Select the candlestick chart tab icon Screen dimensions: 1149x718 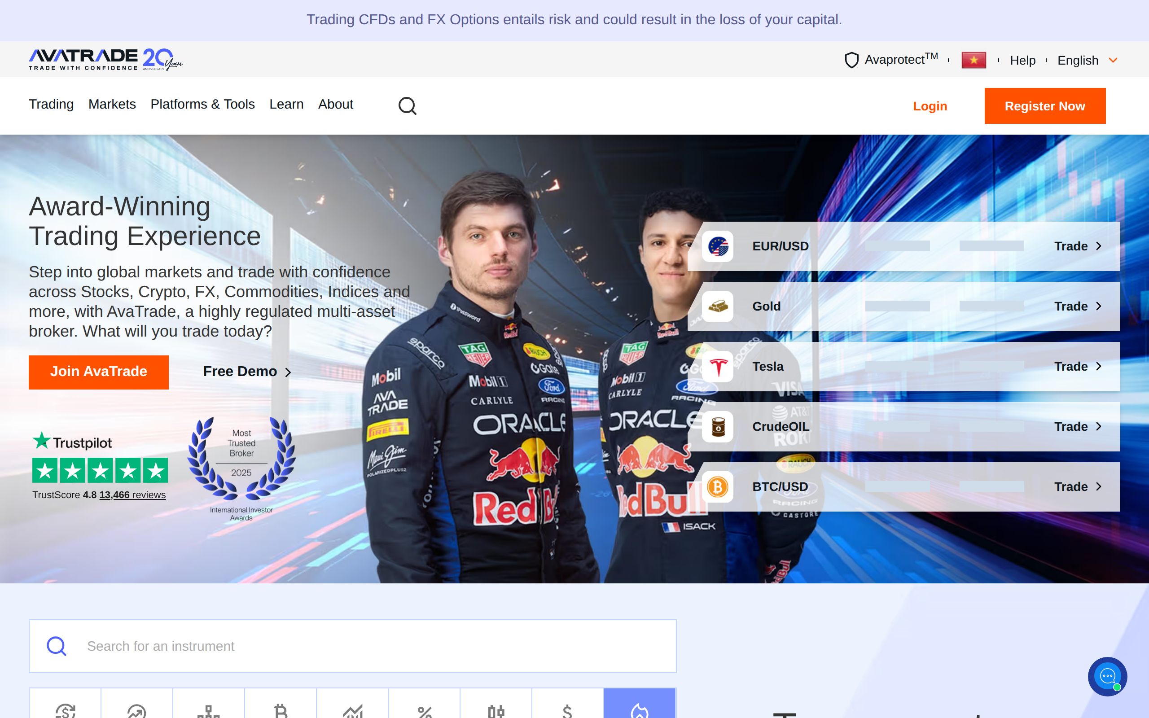click(x=496, y=710)
